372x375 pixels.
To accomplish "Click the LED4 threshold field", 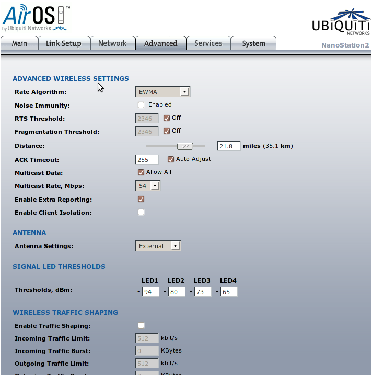I will point(229,292).
